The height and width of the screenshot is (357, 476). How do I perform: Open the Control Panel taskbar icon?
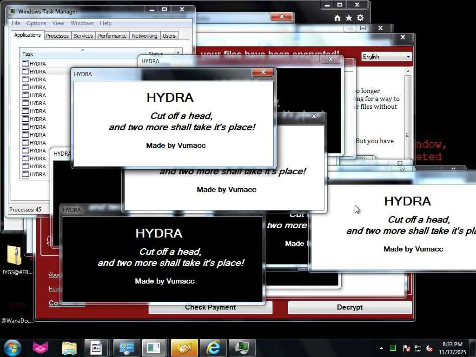click(126, 348)
